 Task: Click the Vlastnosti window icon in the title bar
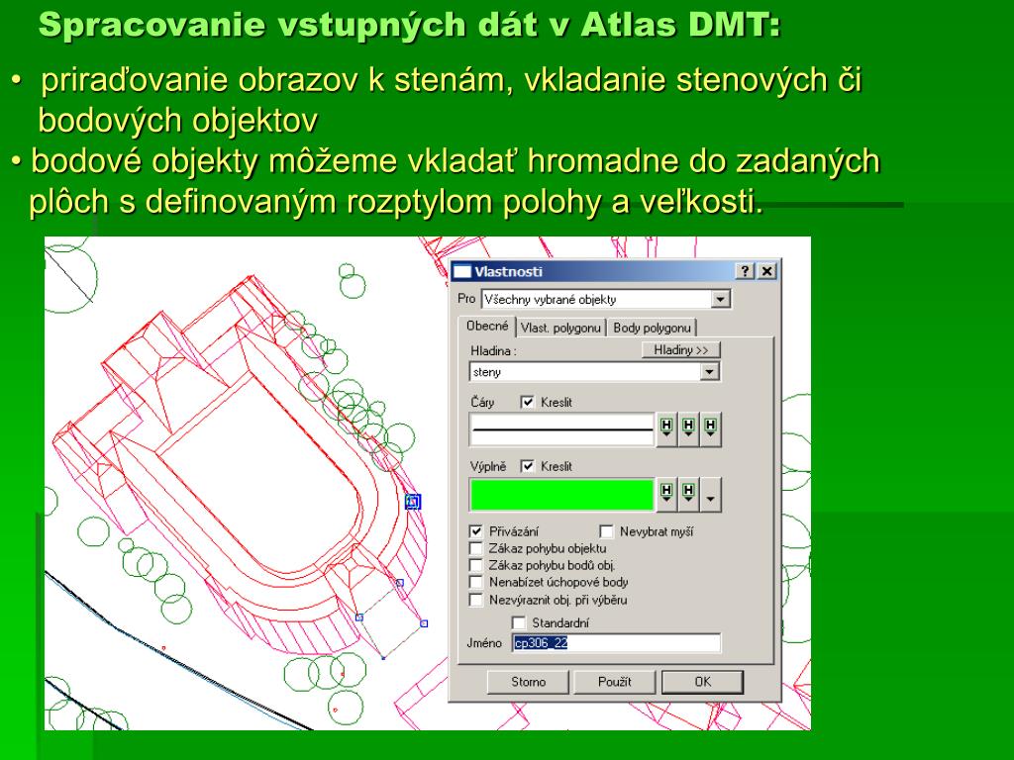[x=461, y=271]
